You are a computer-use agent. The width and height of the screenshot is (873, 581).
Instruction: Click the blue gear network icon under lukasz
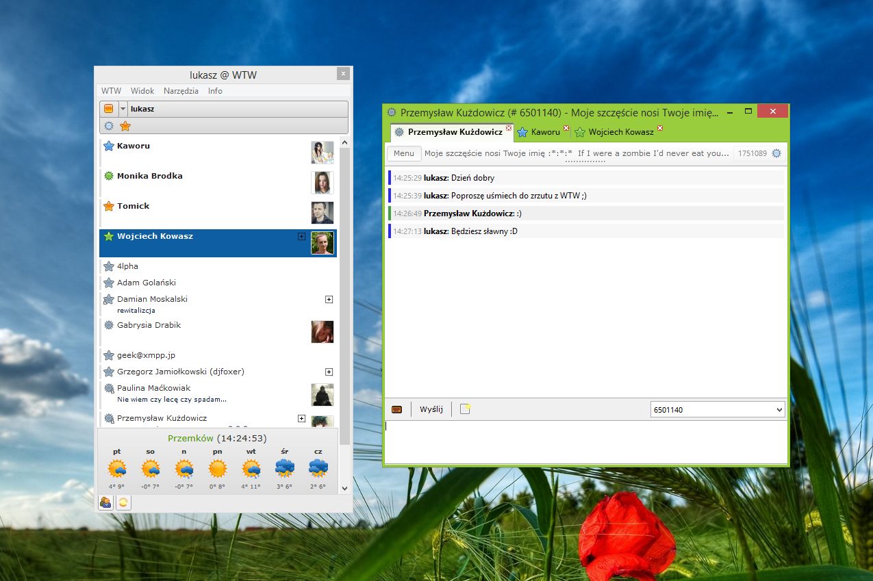pyautogui.click(x=109, y=126)
